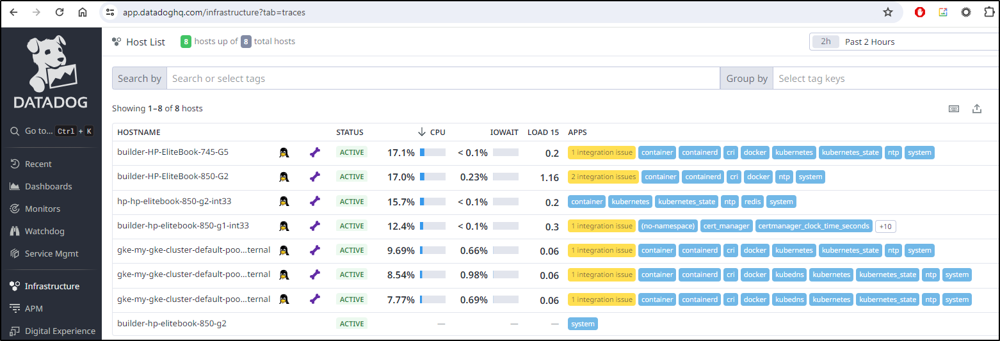Screen dimensions: 1000x341
Task: Click CPU bar for 17.1% host
Action: pos(433,152)
